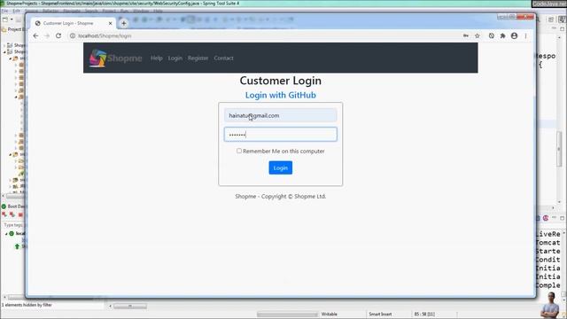Click the green Boot Dashboard view icon
The width and height of the screenshot is (567, 319).
[x=4, y=206]
